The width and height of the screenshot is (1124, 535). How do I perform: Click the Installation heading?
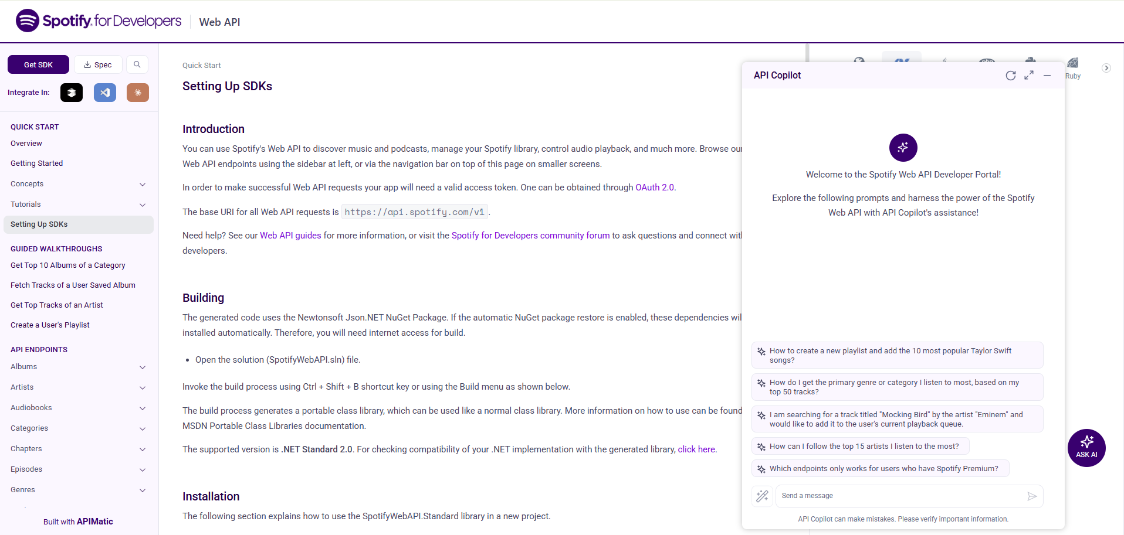pos(211,496)
